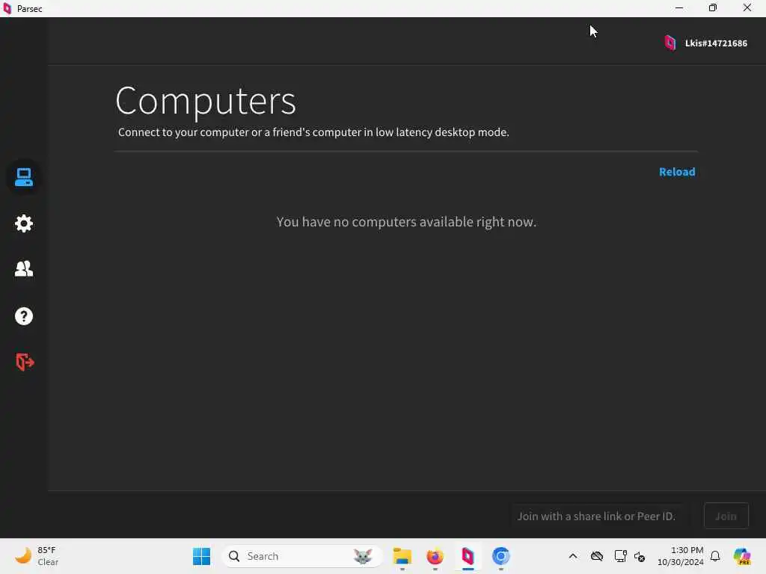Open the Lkis#14721686 account name

[x=716, y=43]
